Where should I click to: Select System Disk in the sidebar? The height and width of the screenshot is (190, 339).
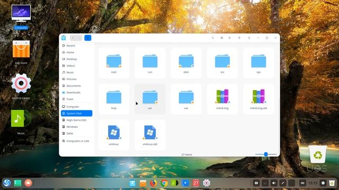[76, 113]
